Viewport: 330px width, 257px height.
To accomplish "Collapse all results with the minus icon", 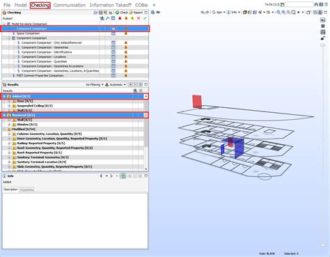I will click(x=136, y=85).
